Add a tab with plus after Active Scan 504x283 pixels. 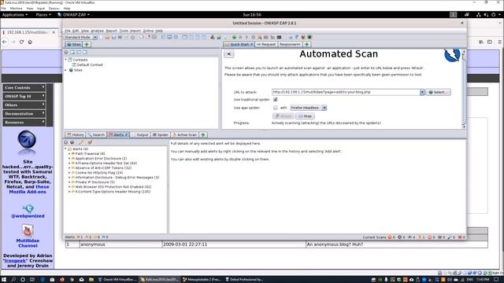tap(203, 134)
